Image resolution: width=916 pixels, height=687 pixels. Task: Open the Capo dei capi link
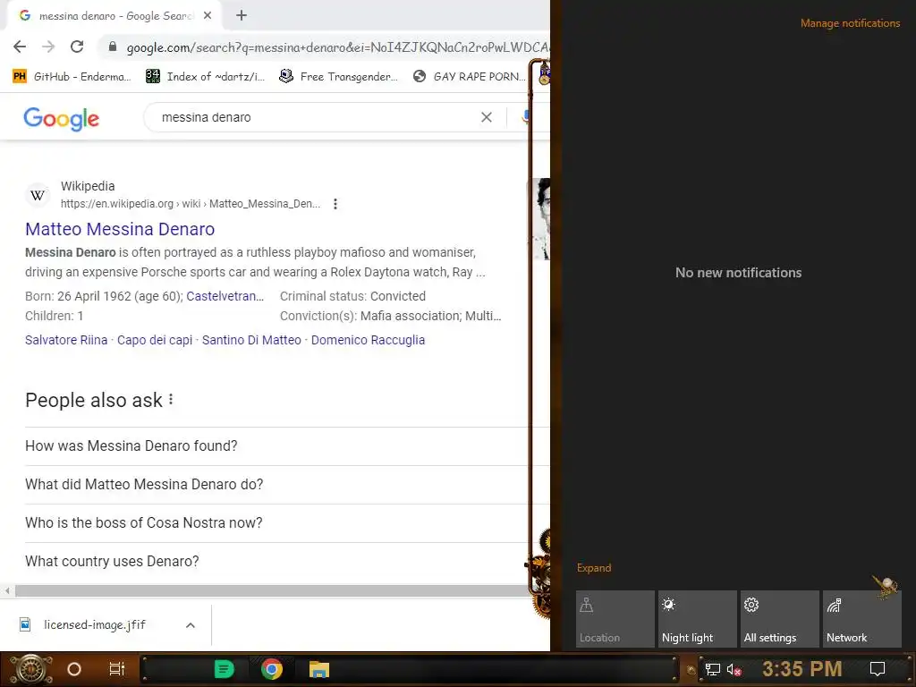click(155, 340)
